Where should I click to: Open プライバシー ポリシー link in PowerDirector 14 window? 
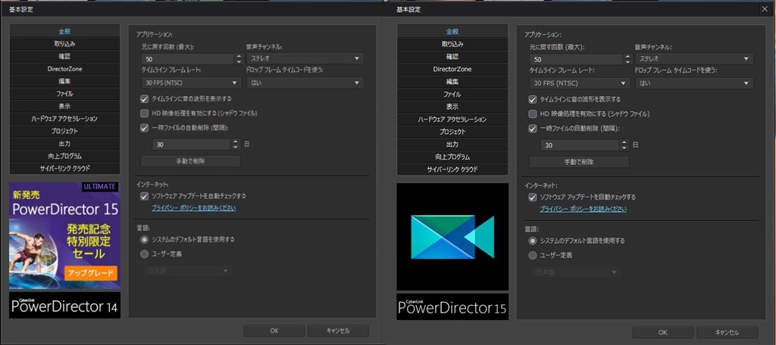click(193, 208)
